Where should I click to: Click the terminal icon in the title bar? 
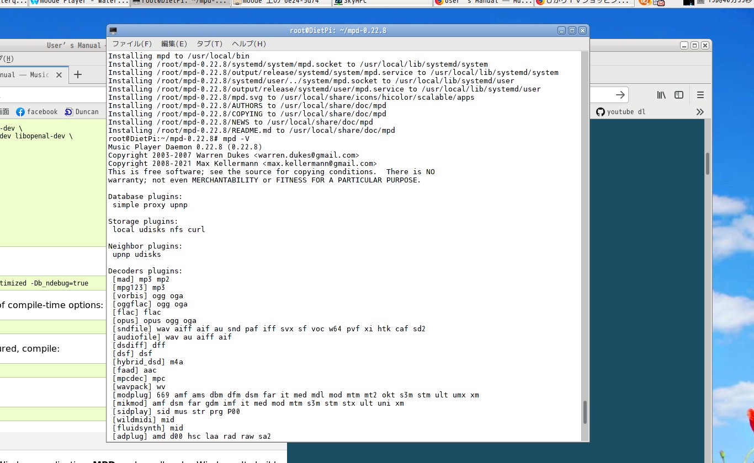tap(113, 31)
